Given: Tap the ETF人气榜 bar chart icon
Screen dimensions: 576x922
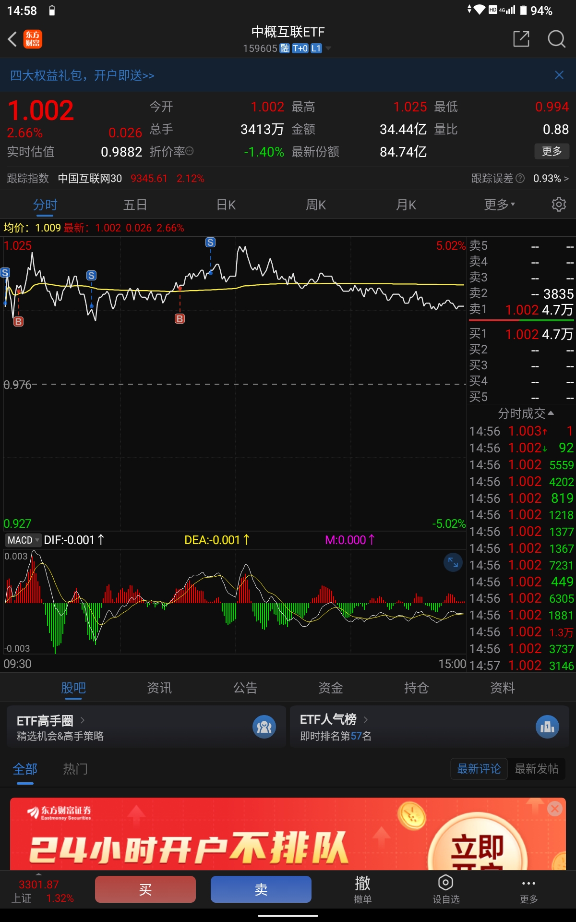Looking at the screenshot, I should (x=547, y=727).
